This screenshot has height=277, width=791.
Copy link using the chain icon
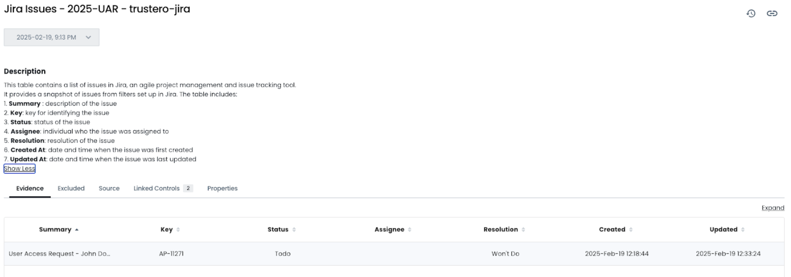point(772,13)
